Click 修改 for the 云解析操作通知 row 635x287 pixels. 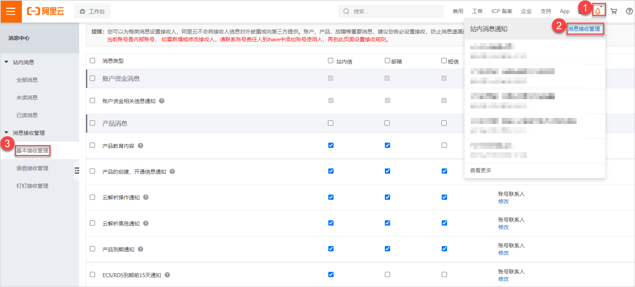504,201
